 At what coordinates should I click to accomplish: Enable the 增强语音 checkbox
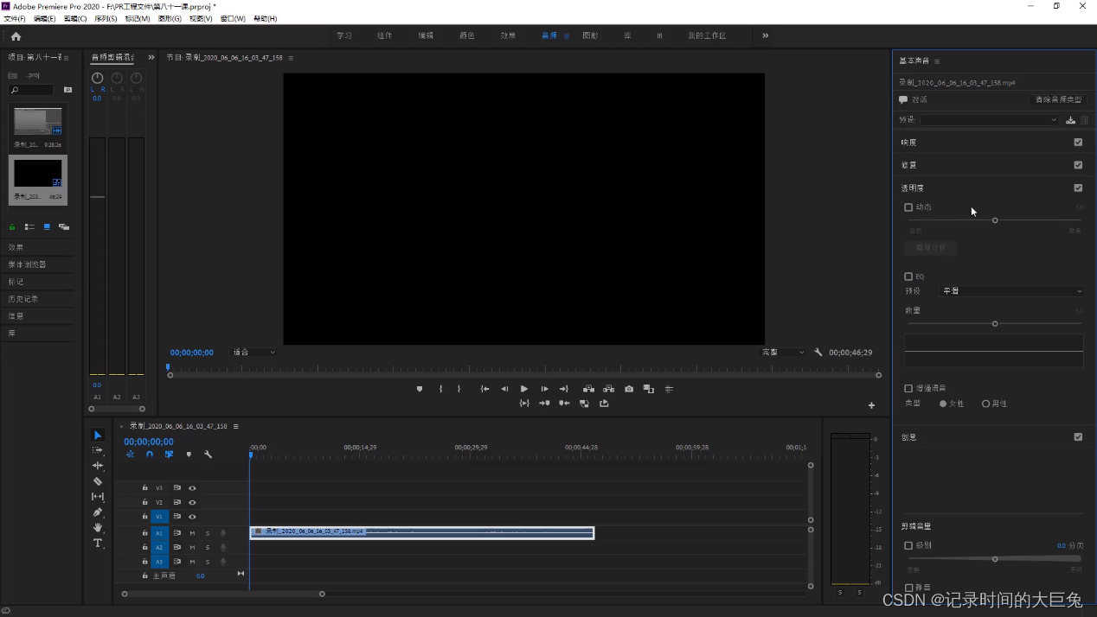pos(908,389)
